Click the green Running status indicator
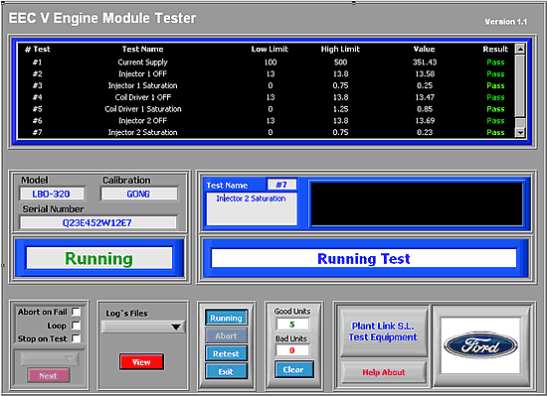547x396 pixels. coord(99,259)
